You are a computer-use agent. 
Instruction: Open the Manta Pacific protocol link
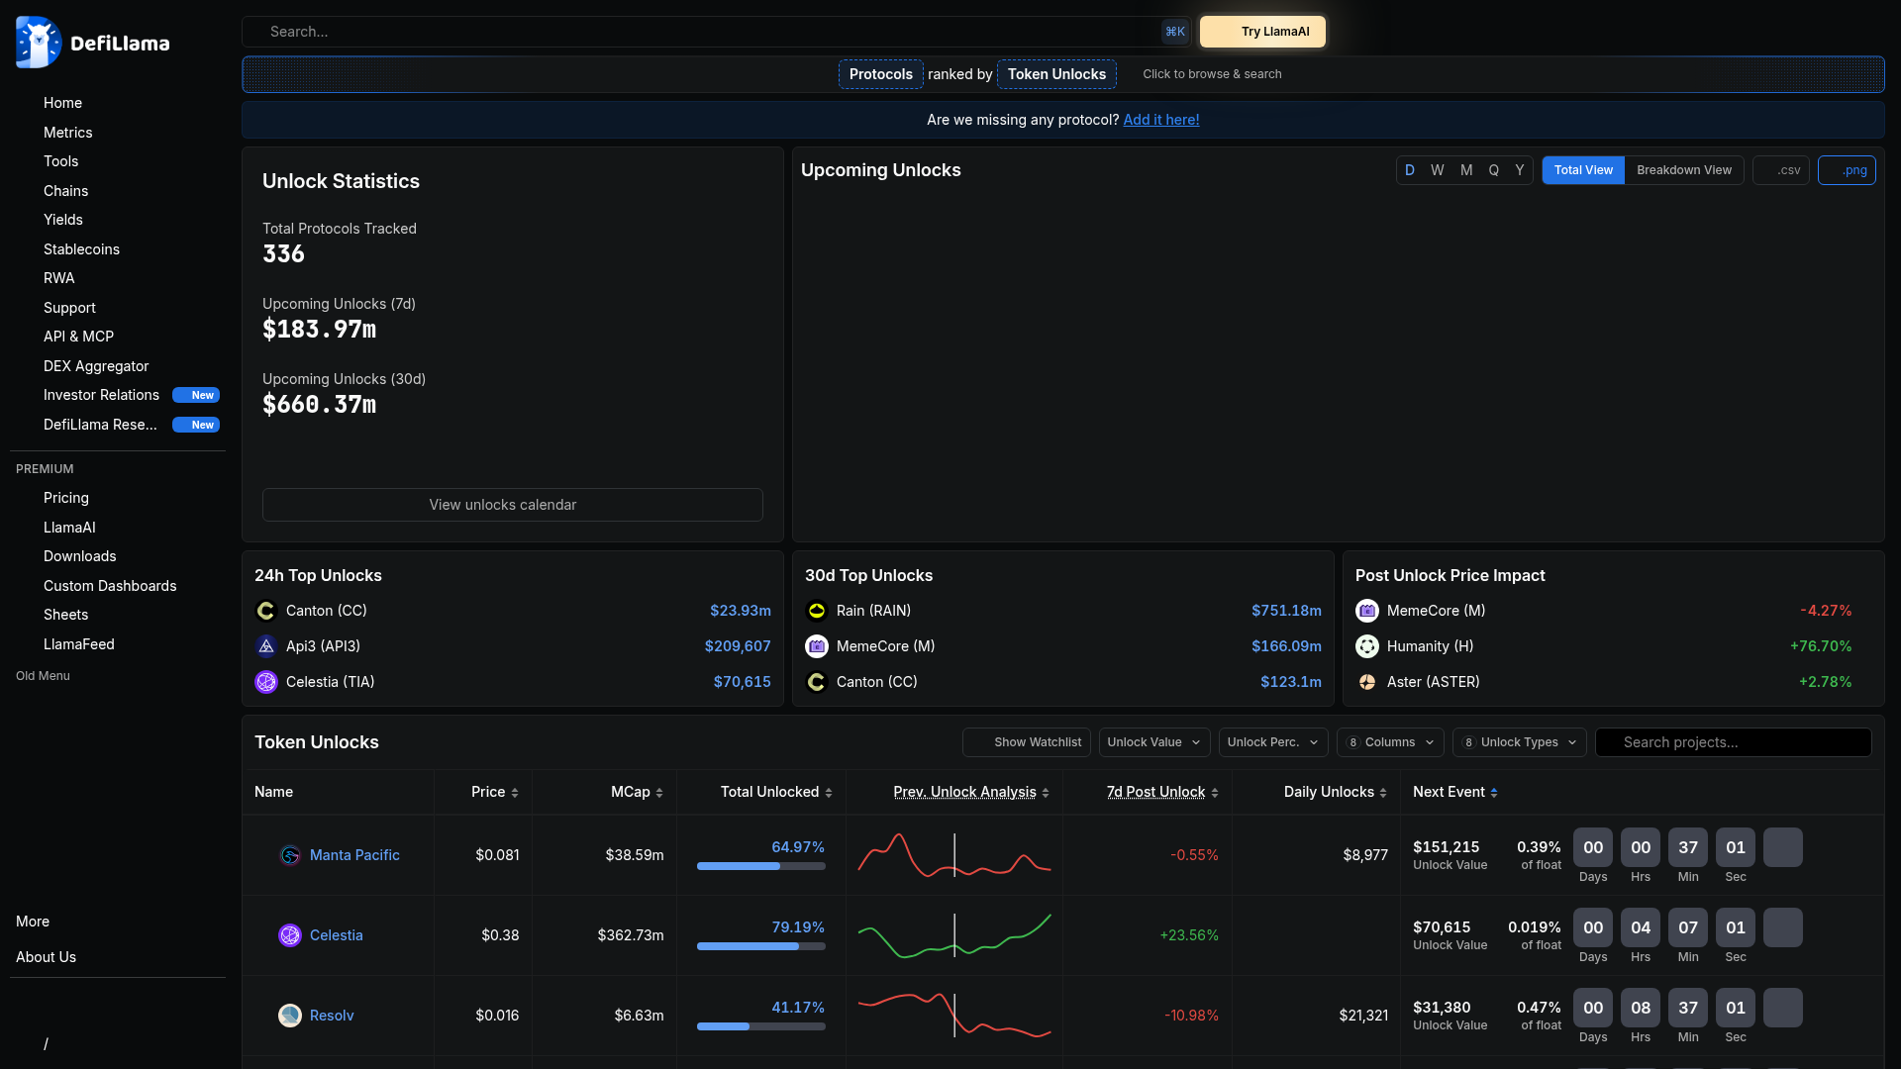[354, 855]
